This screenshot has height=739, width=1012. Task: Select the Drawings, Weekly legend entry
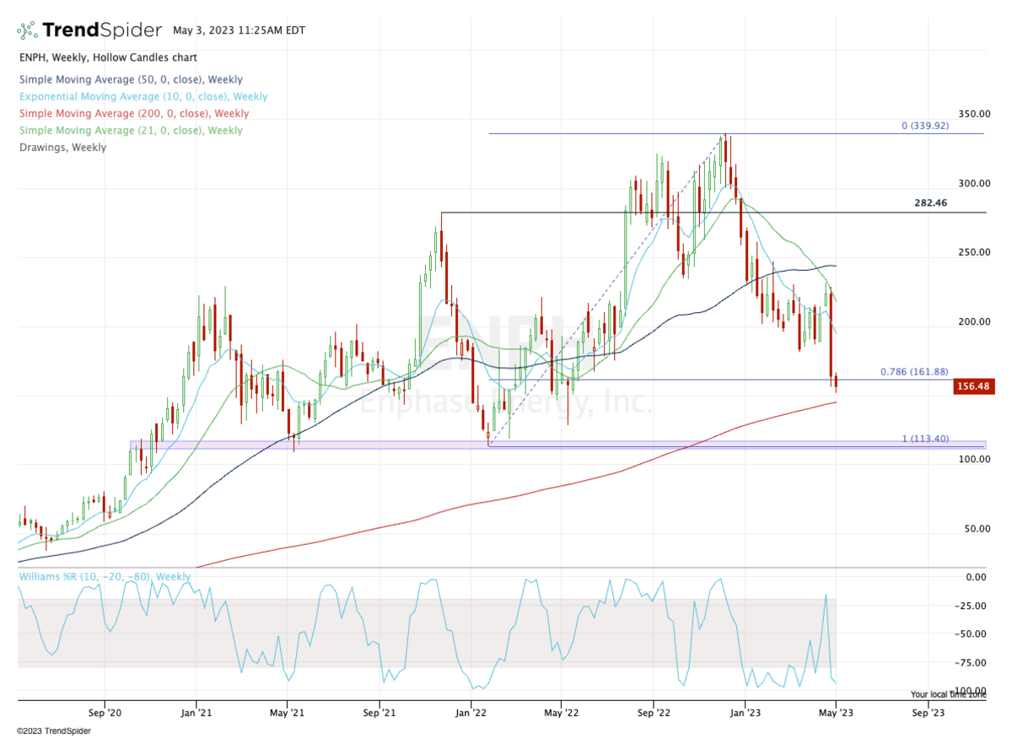click(62, 147)
